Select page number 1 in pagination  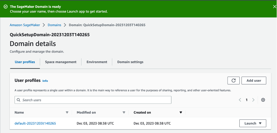246,100
